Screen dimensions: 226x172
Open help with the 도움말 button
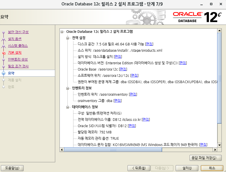tap(12, 168)
